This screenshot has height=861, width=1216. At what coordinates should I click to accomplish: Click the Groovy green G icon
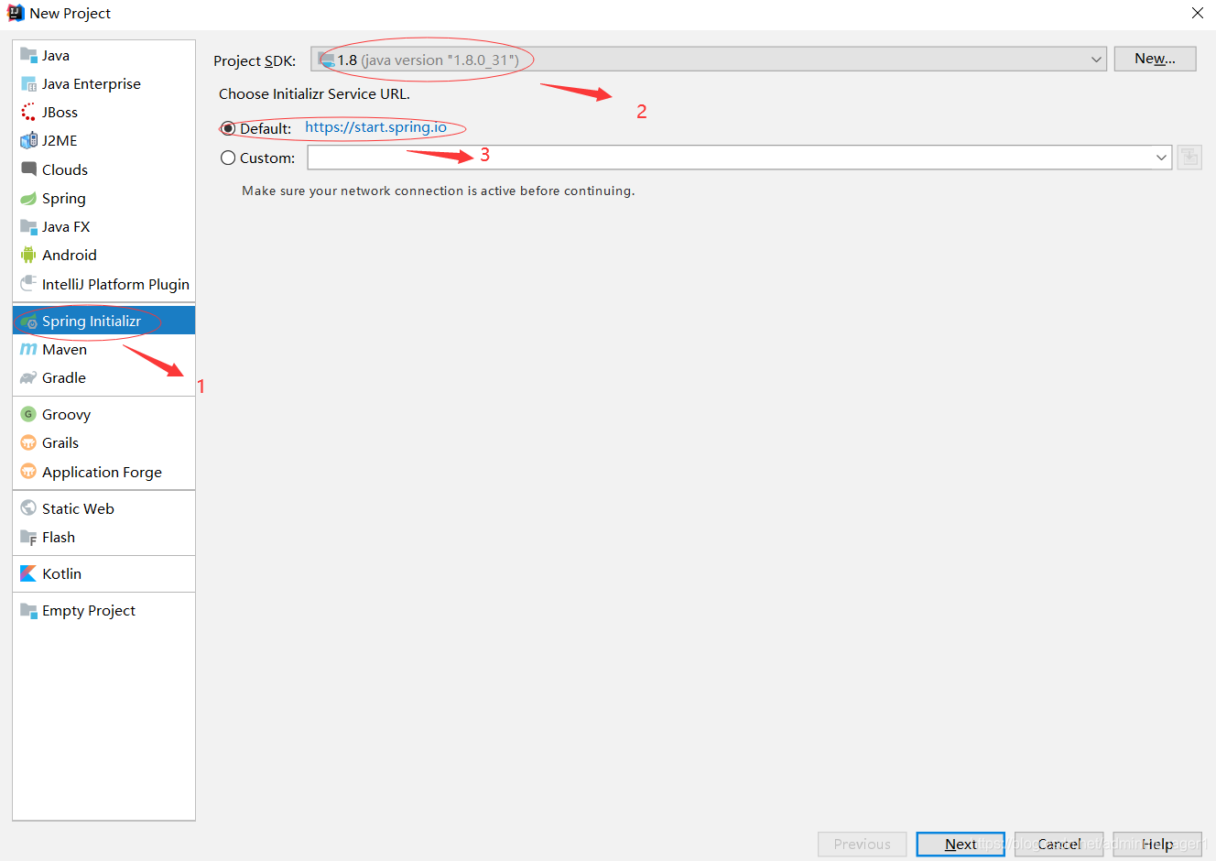tap(28, 414)
